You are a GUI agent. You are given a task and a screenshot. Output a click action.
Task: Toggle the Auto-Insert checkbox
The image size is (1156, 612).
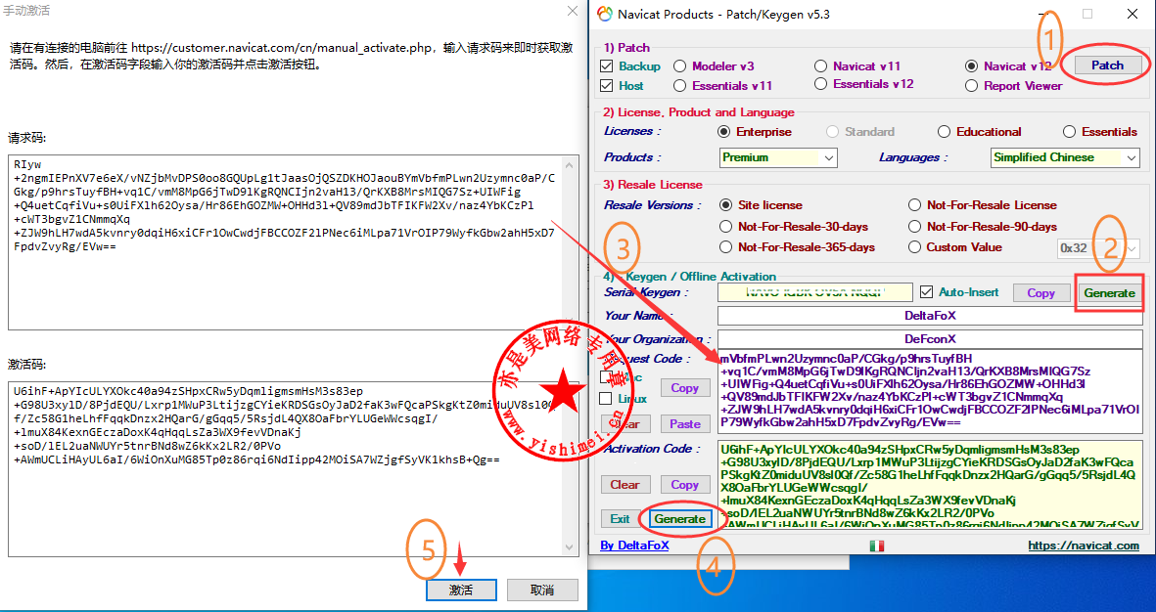pyautogui.click(x=927, y=292)
